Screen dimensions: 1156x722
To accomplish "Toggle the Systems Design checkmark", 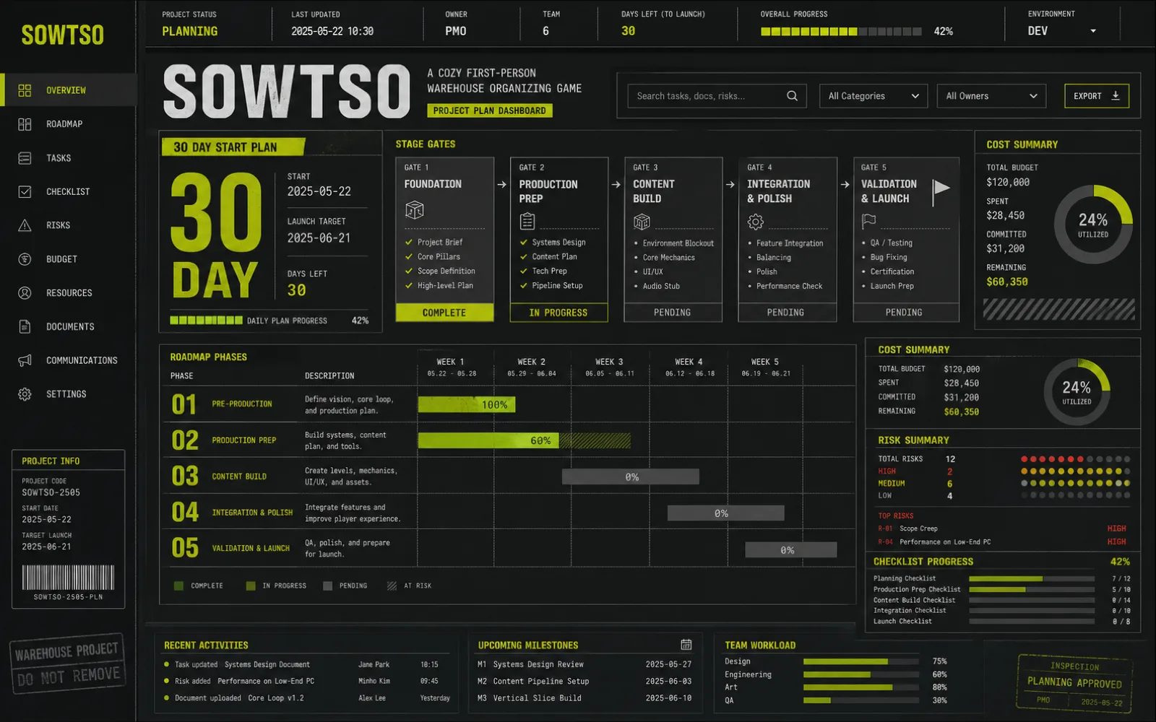I will [x=524, y=243].
